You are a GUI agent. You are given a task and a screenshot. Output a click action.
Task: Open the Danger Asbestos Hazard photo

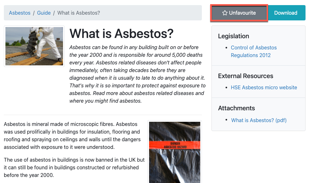click(175, 152)
